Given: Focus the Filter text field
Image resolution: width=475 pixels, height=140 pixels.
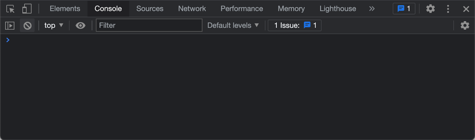Looking at the screenshot, I should [149, 25].
